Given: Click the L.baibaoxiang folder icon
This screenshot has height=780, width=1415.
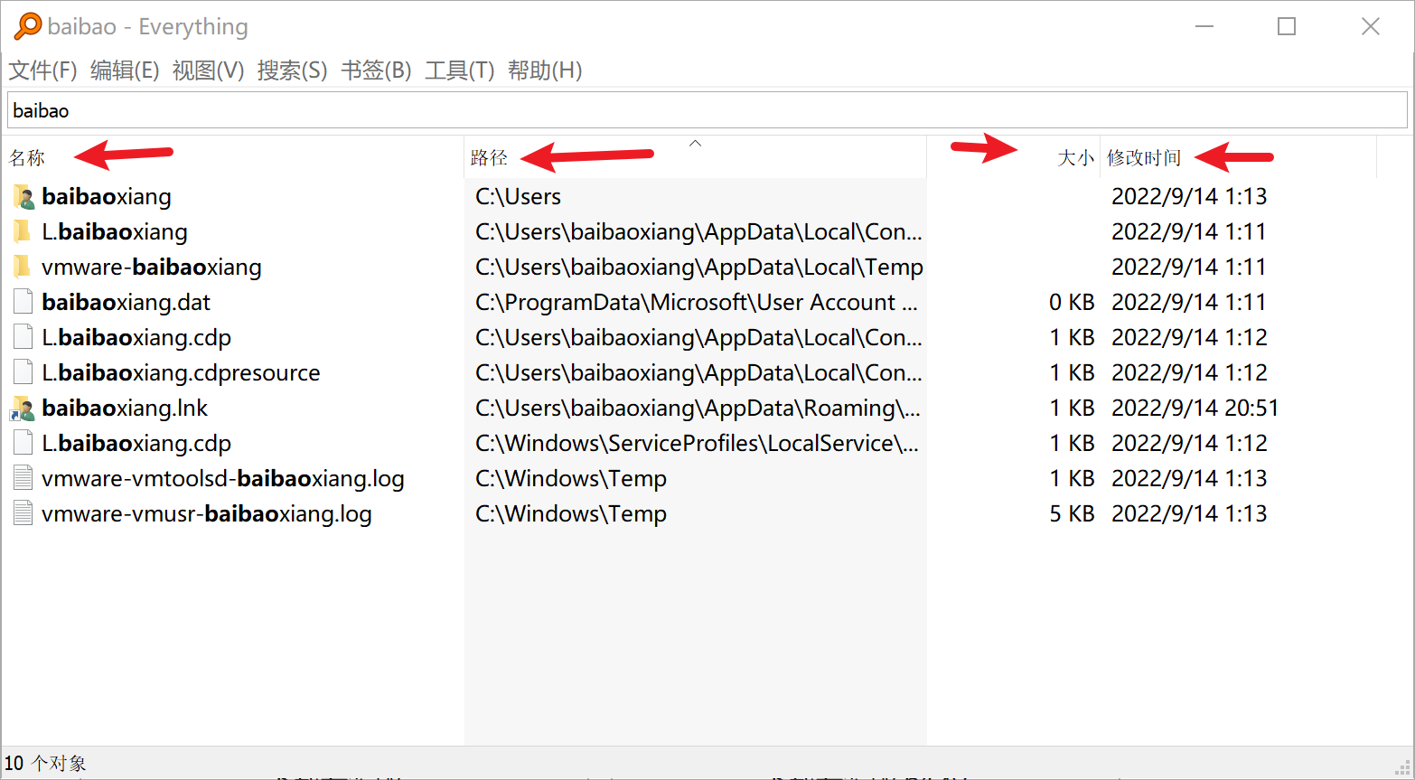Looking at the screenshot, I should (23, 232).
